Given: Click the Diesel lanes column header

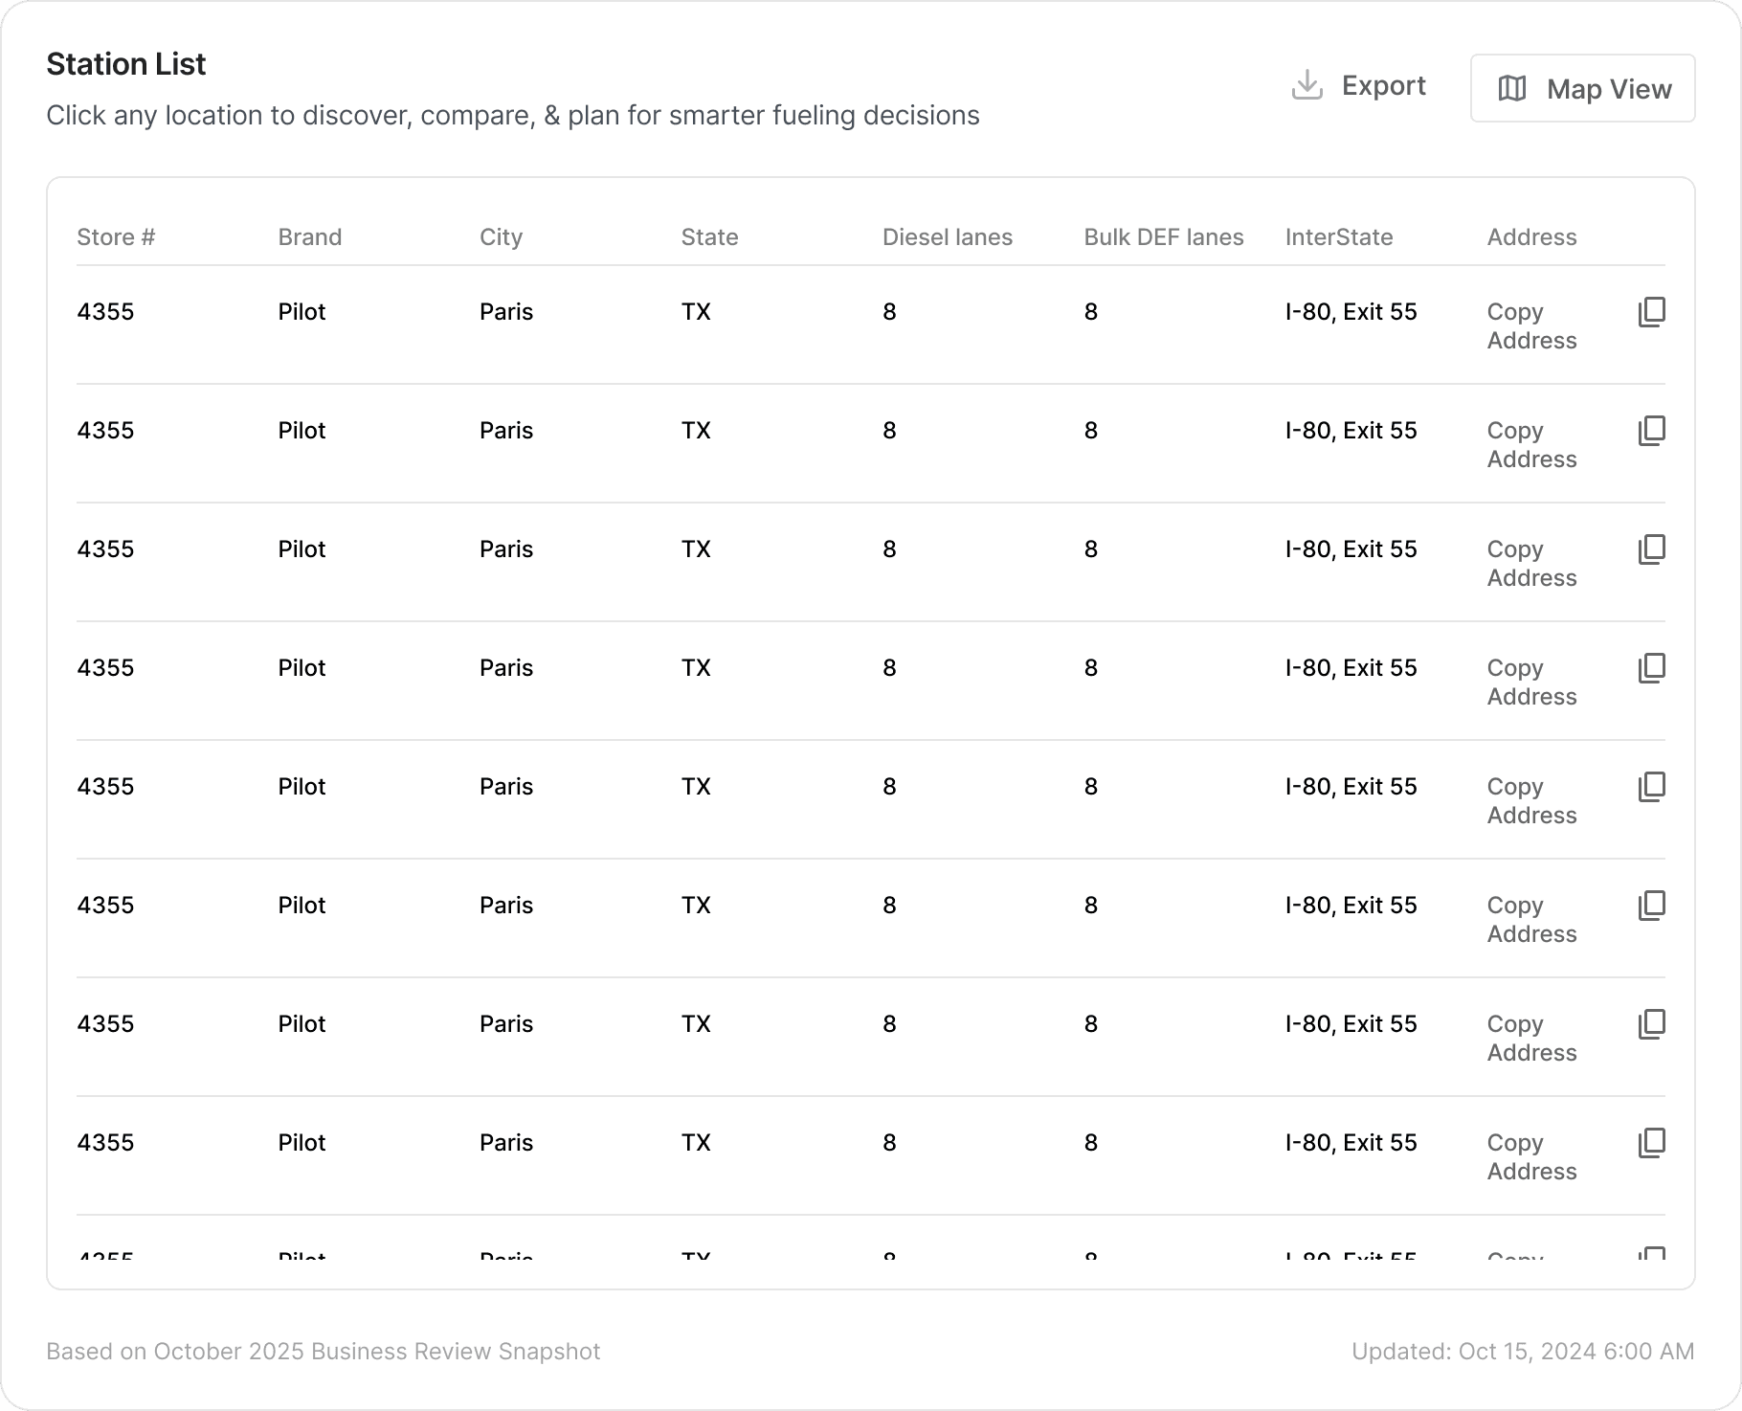Looking at the screenshot, I should click(x=947, y=237).
